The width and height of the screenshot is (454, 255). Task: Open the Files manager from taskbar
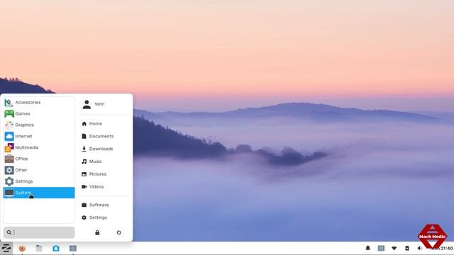pos(39,248)
